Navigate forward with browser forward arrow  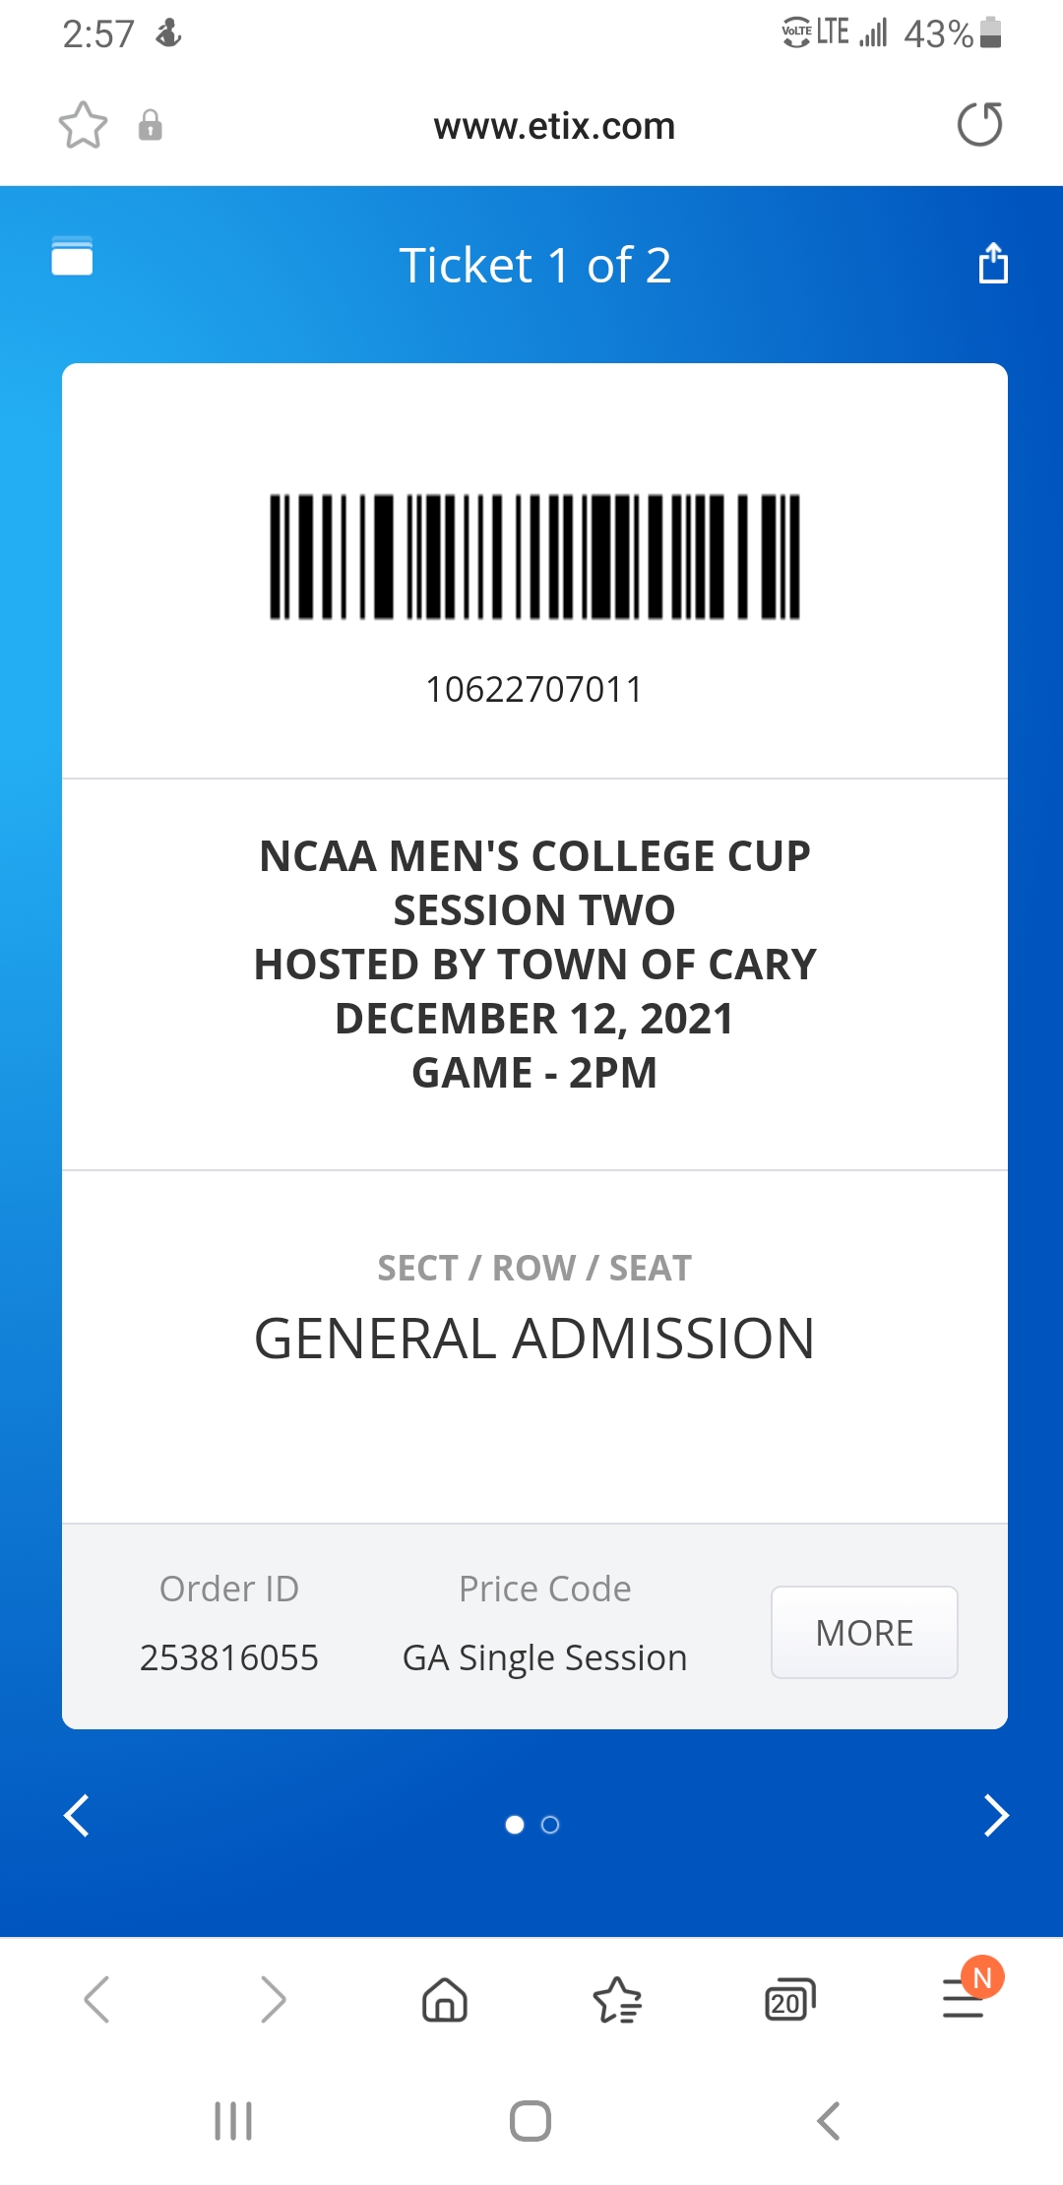(273, 2000)
